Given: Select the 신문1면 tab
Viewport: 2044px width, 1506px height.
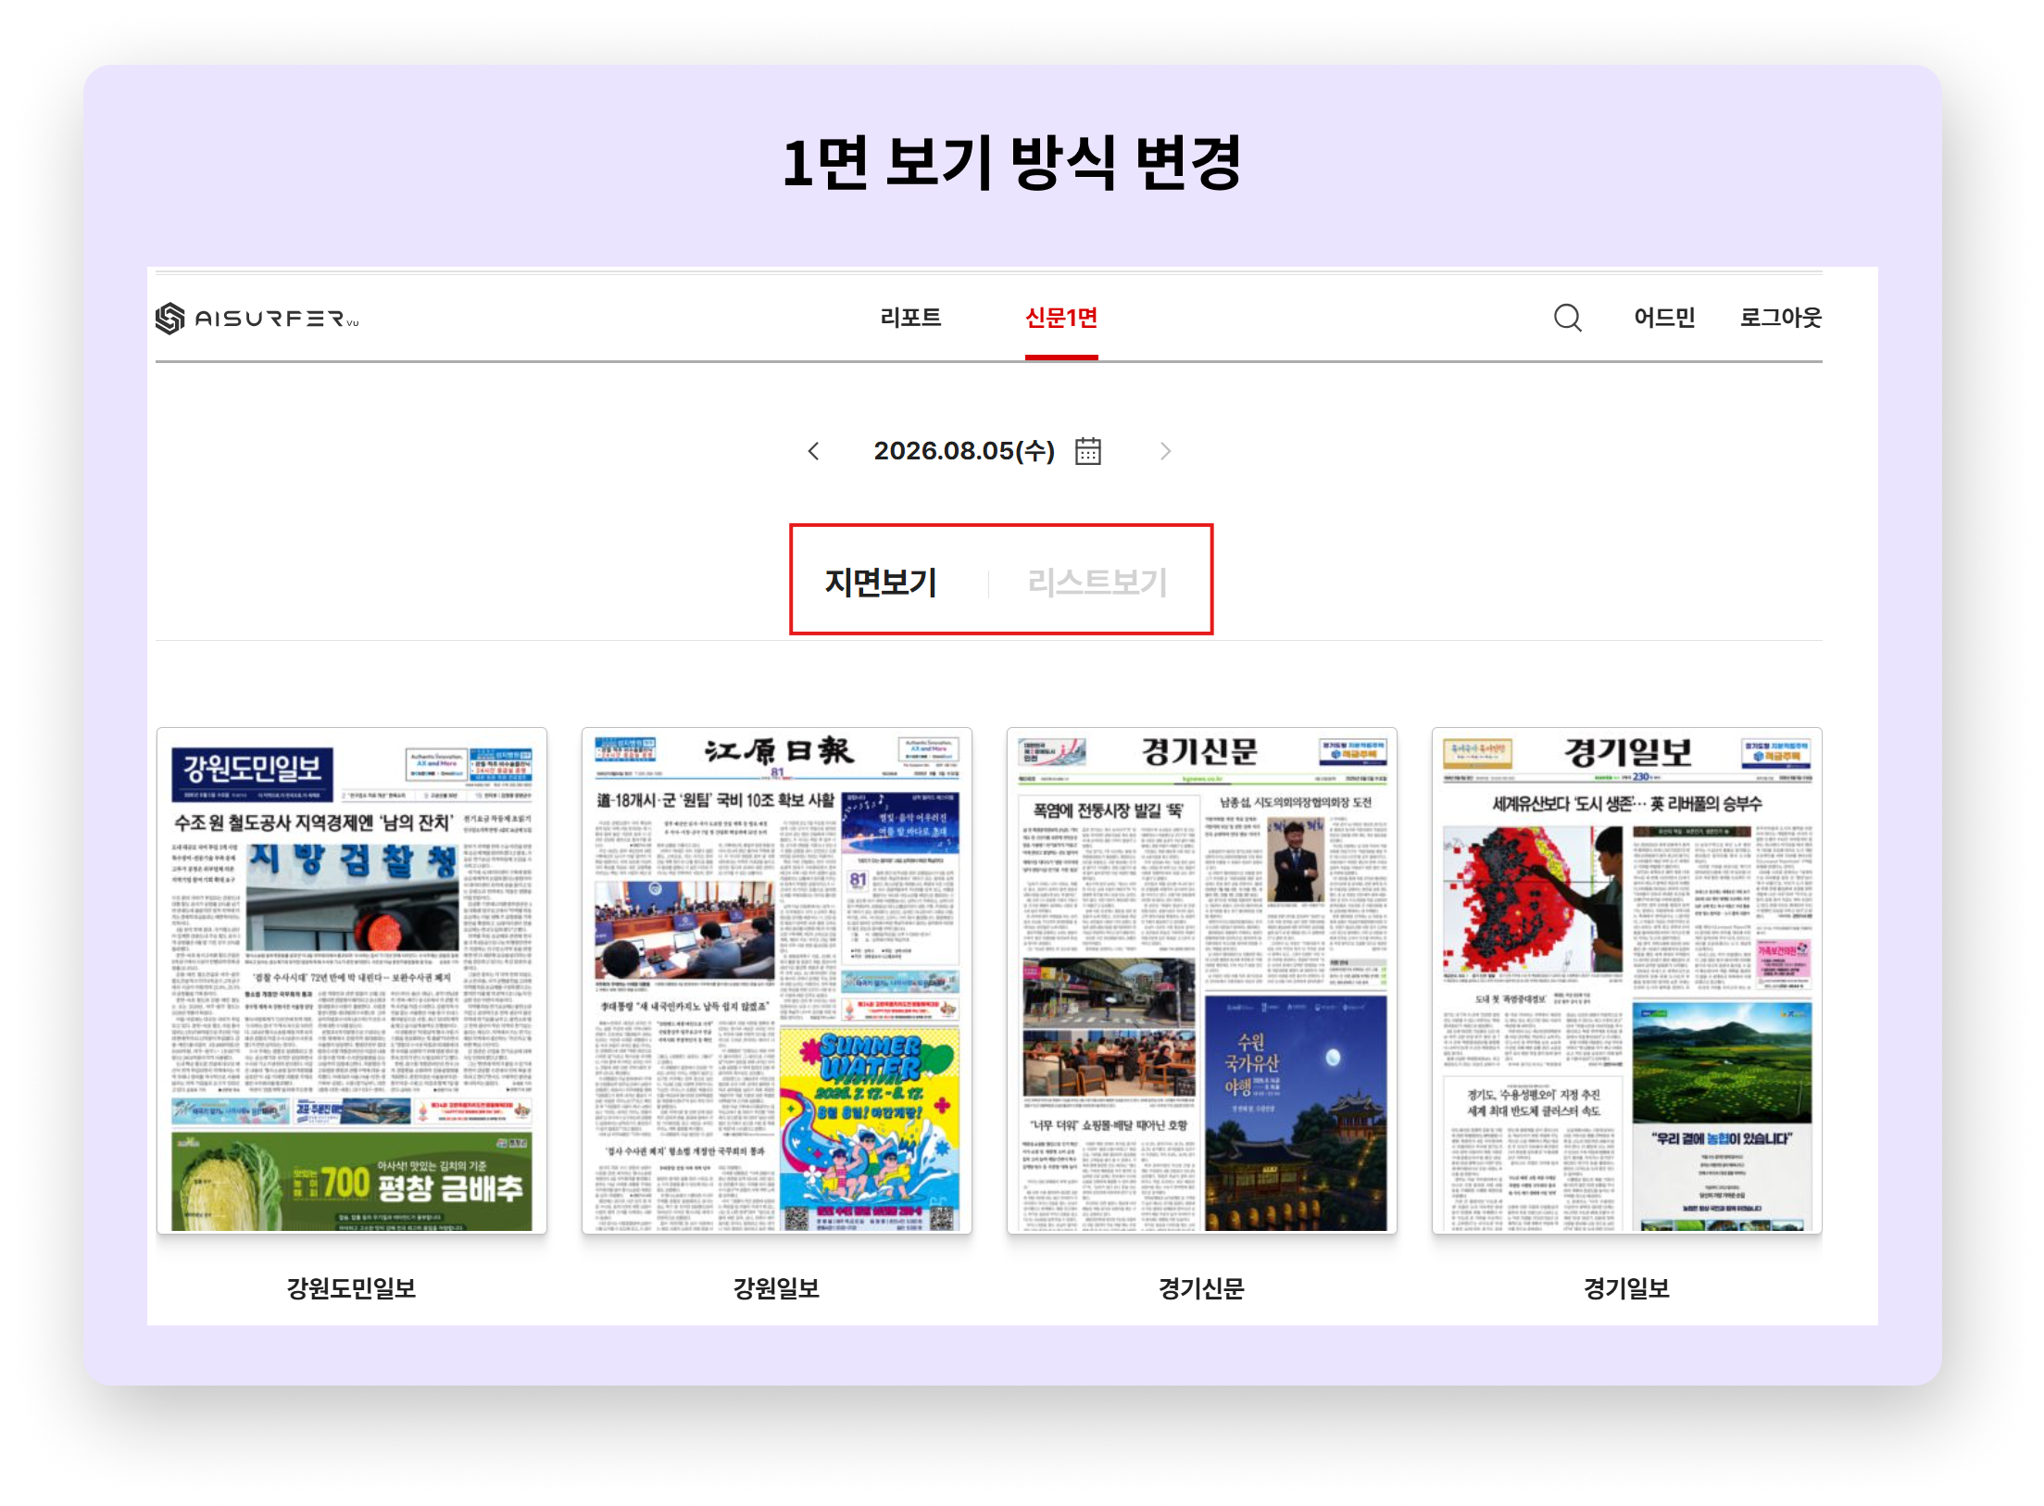Looking at the screenshot, I should click(x=1061, y=318).
